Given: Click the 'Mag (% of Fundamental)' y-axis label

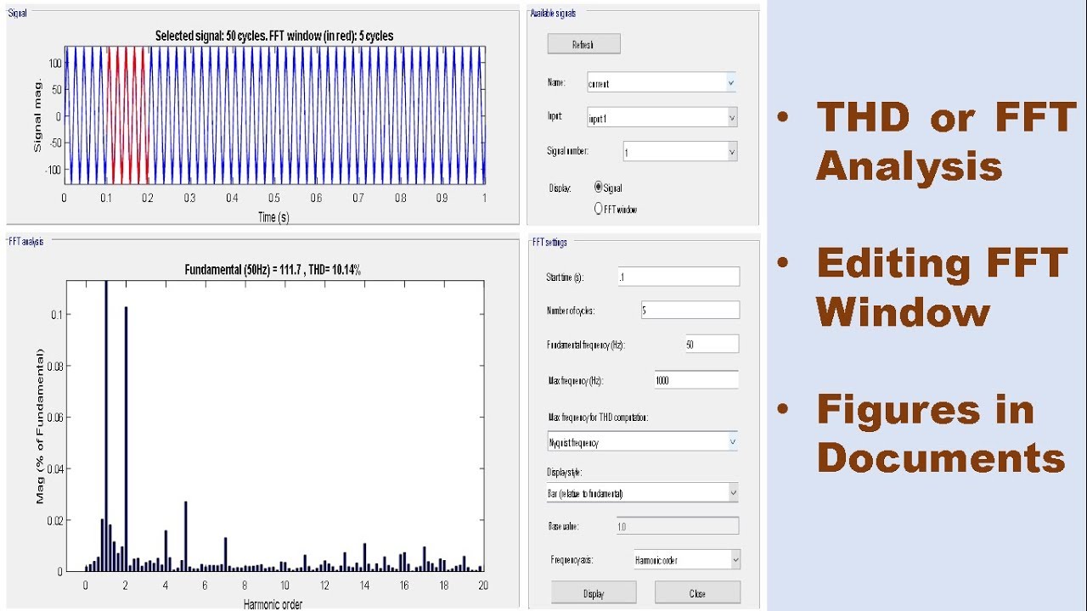Looking at the screenshot, I should 40,426.
